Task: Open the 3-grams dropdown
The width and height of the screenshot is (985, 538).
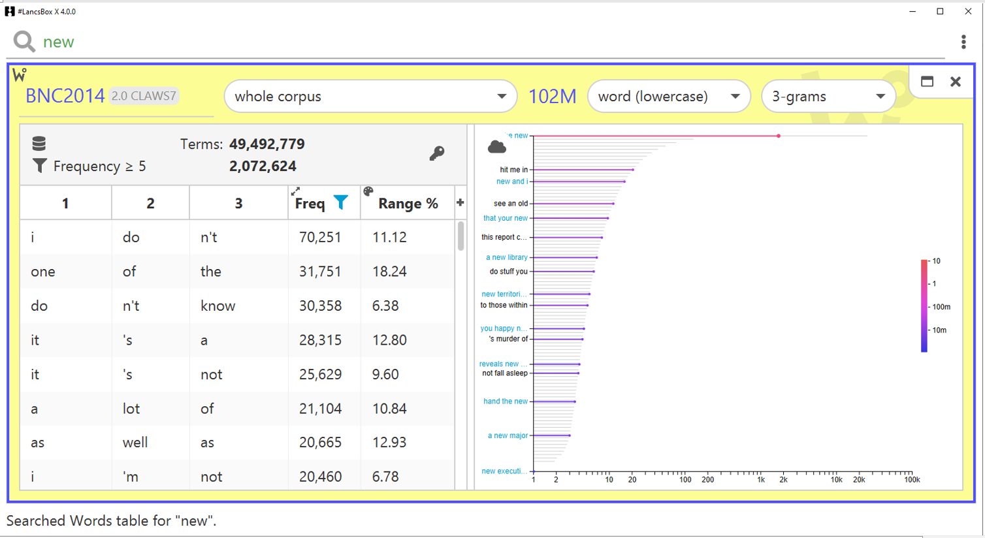Action: [x=828, y=97]
